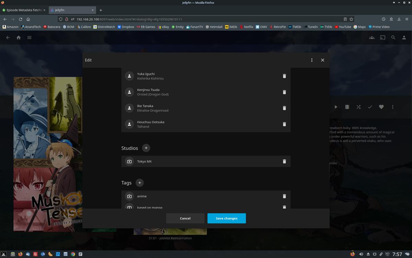412x258 pixels.
Task: Remove Houchuu Ootsuka cast entry
Action: tap(284, 124)
